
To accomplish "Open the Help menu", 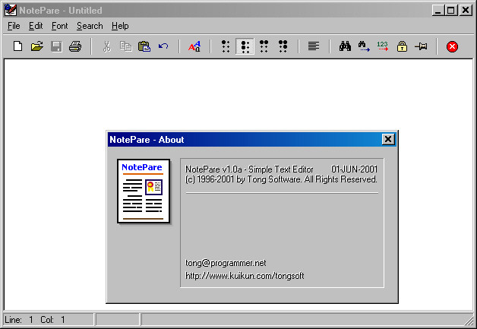I will pyautogui.click(x=120, y=26).
